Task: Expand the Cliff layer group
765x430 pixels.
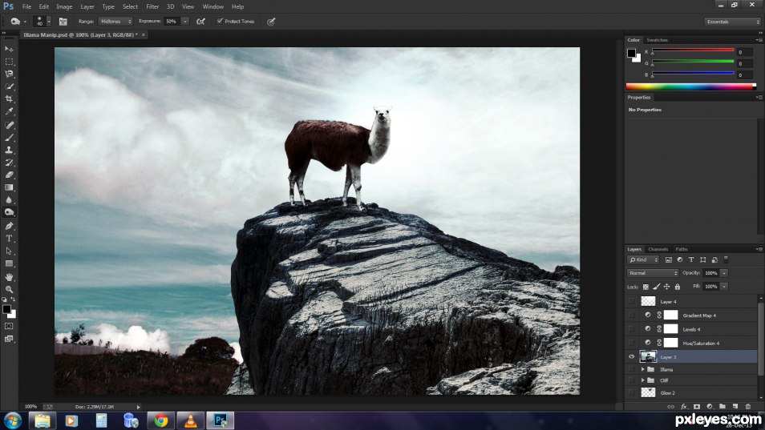Action: [643, 380]
